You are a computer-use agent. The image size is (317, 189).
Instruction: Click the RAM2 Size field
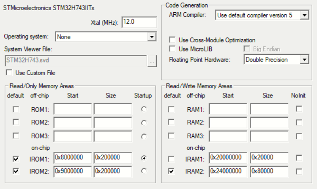[269, 123]
